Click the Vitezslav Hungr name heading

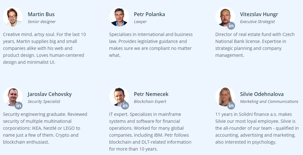tap(259, 14)
